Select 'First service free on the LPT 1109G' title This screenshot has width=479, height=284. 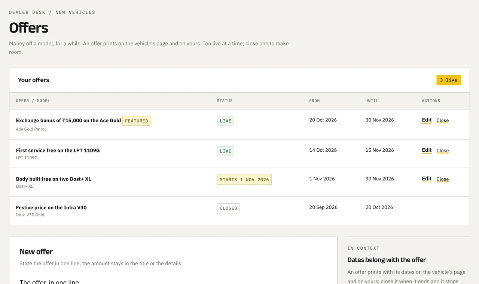58,150
